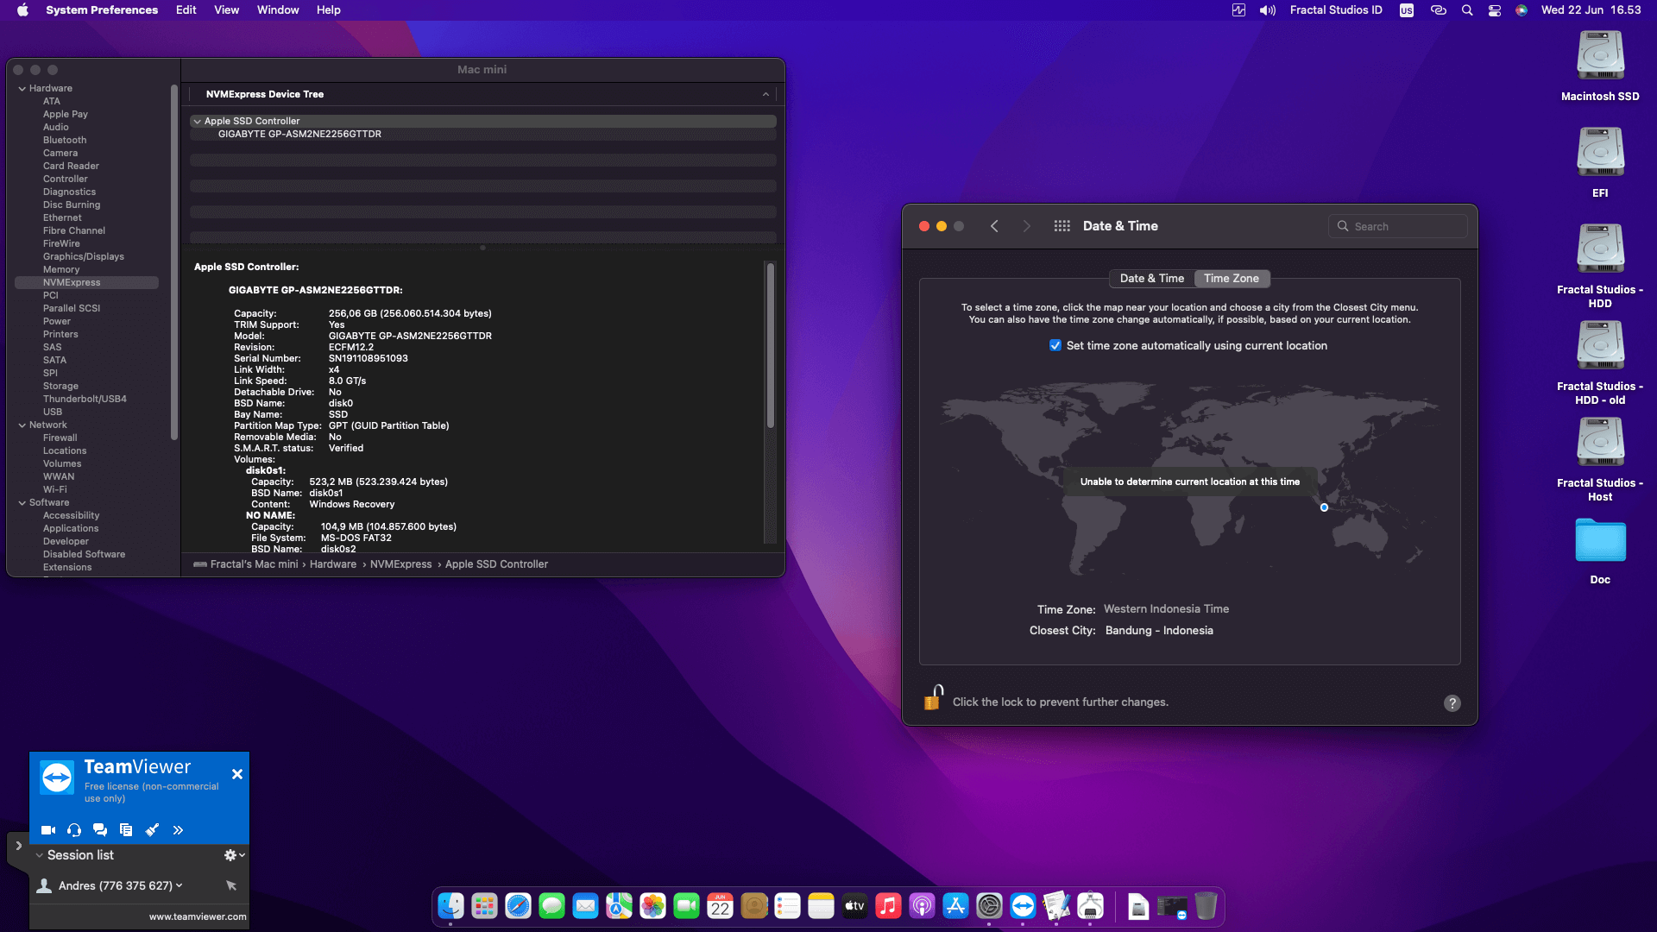Open Launchpad from the dock
Viewport: 1657px width, 932px height.
click(x=484, y=906)
